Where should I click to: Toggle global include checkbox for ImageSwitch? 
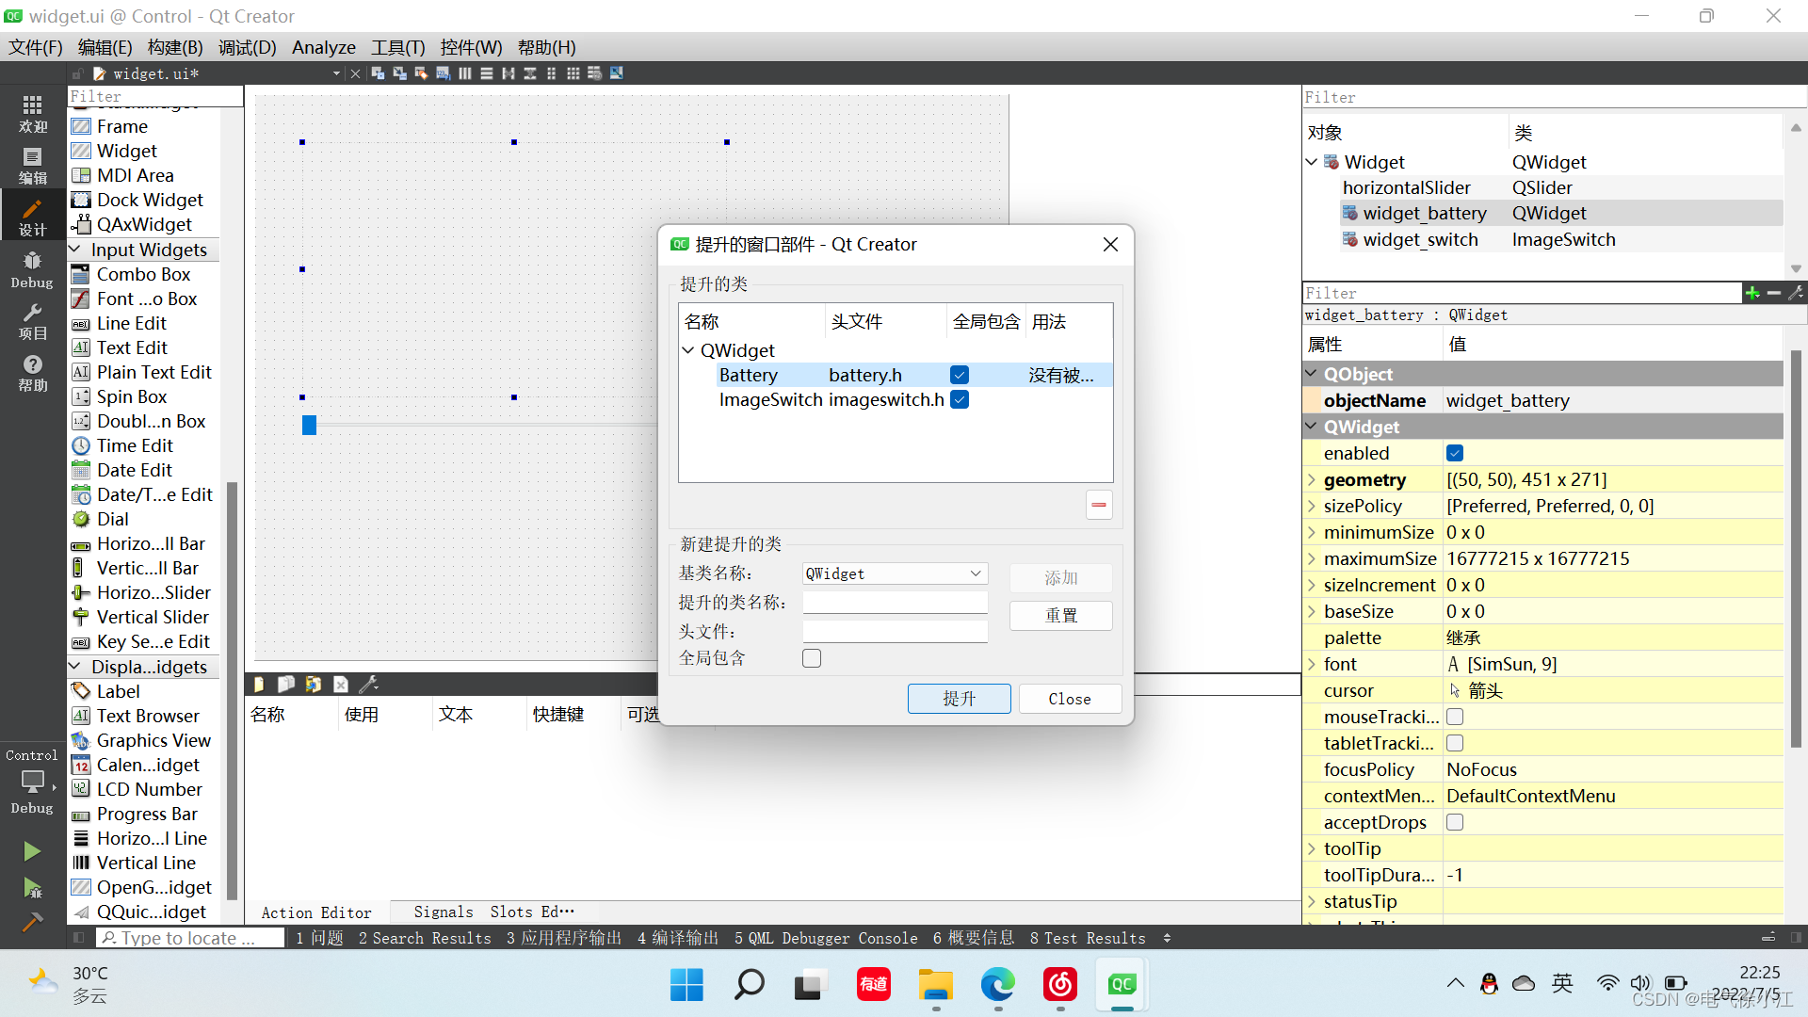pos(959,400)
